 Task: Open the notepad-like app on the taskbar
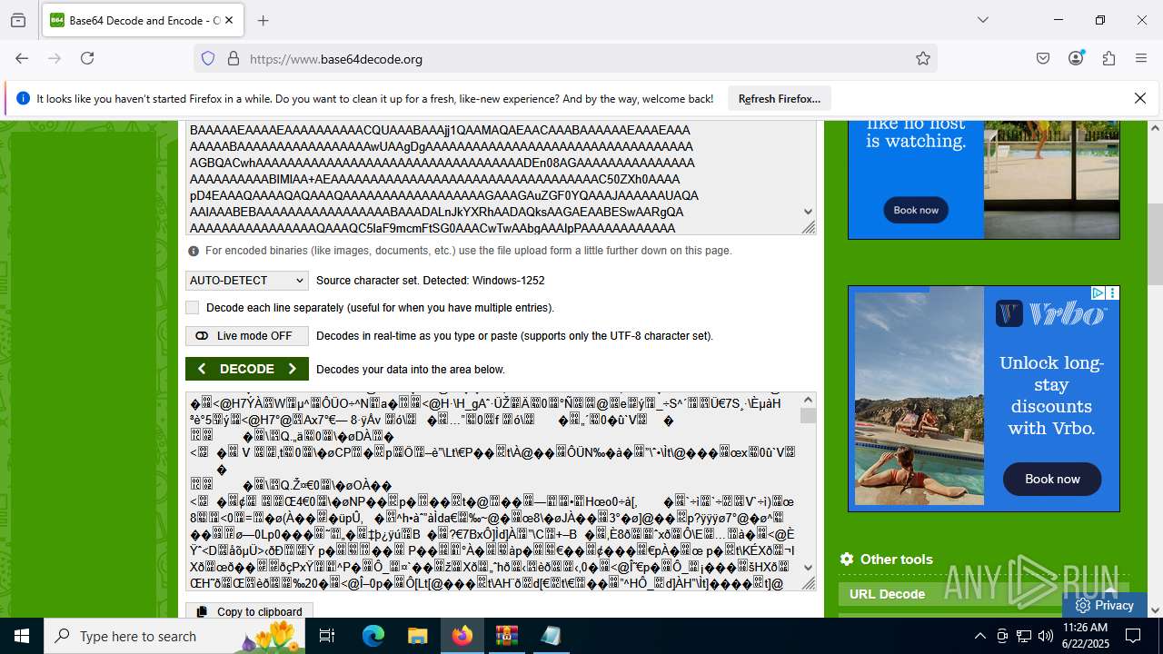(551, 636)
